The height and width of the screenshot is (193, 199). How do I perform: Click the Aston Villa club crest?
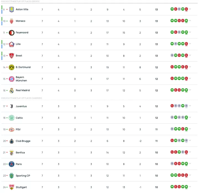click(12, 9)
